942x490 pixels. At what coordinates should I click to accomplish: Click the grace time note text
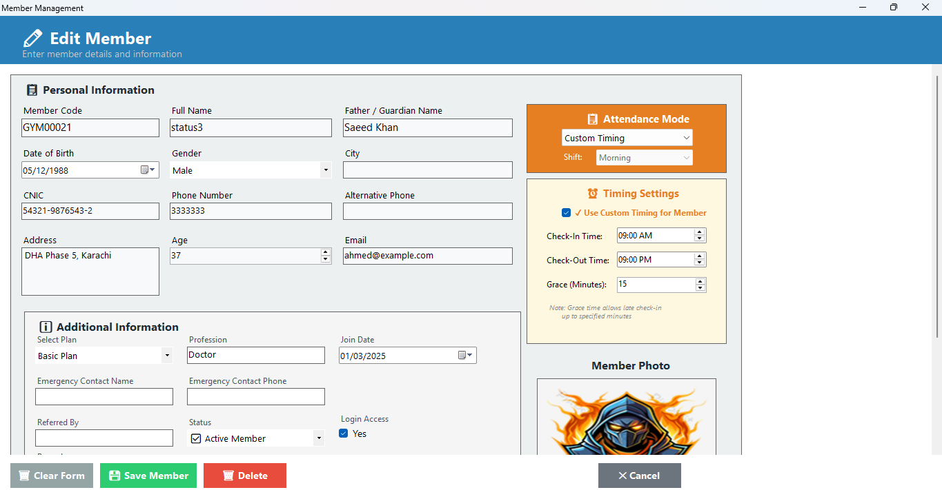pos(605,312)
